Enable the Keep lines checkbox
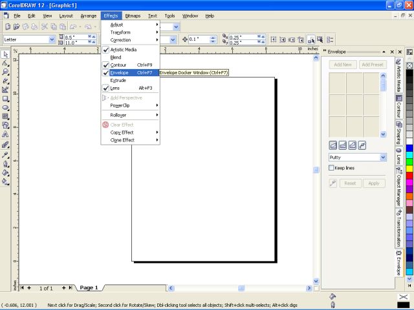This screenshot has width=414, height=310. pyautogui.click(x=331, y=168)
